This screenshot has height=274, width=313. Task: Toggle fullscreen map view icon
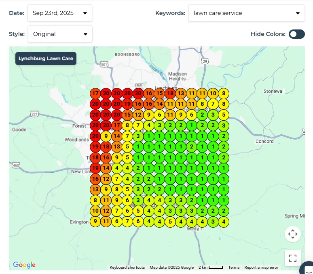click(x=293, y=258)
